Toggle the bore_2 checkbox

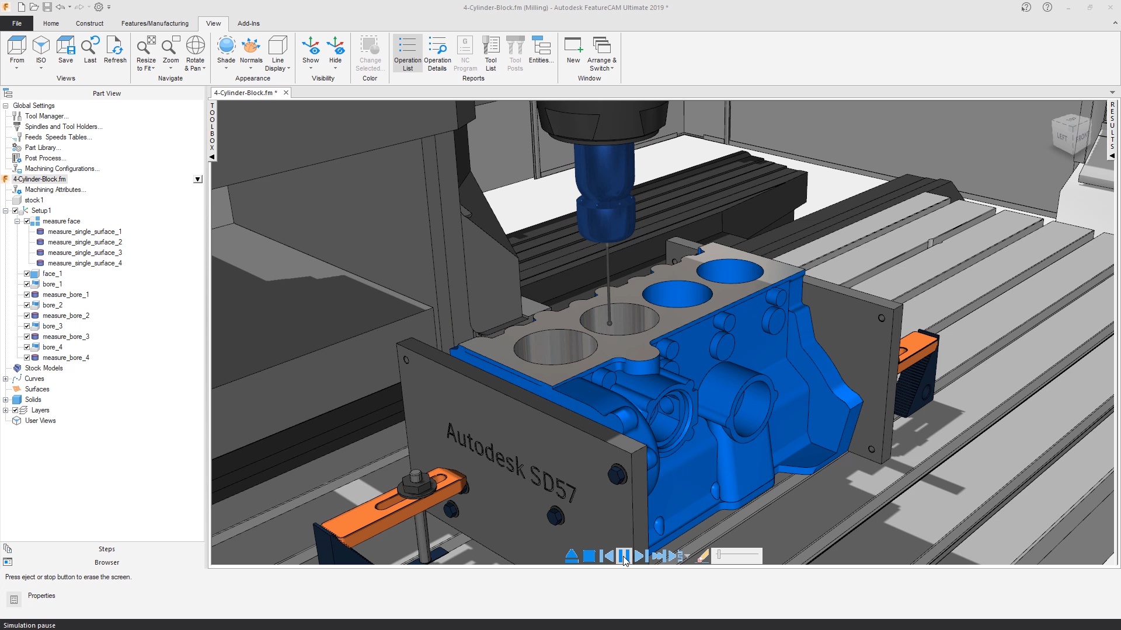tap(27, 305)
